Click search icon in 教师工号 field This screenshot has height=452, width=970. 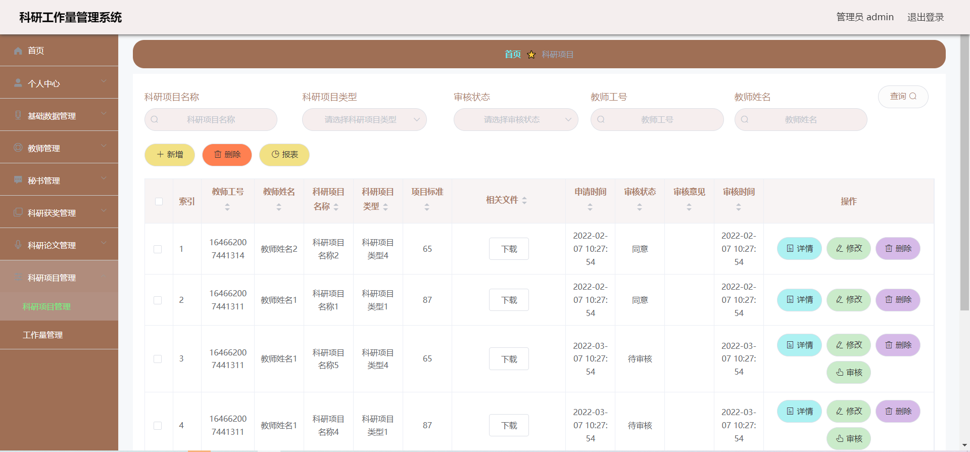(601, 120)
